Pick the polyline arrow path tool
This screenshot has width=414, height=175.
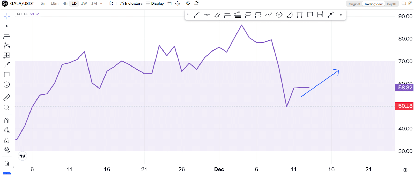point(269,15)
